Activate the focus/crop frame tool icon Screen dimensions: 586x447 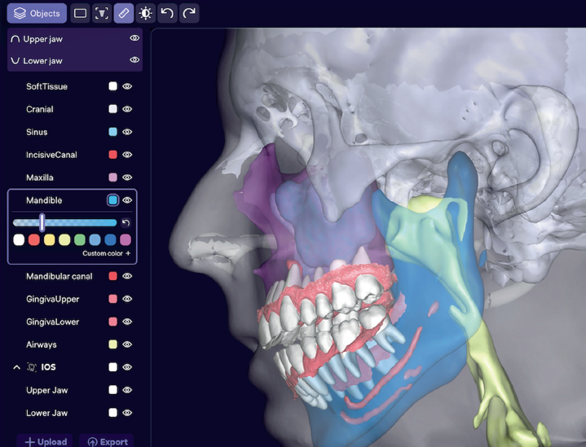[x=102, y=14]
